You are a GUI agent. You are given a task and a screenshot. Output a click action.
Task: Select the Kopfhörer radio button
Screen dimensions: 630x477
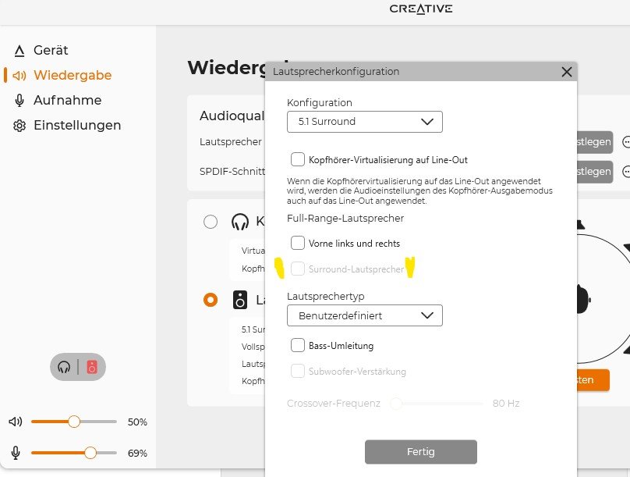[211, 222]
